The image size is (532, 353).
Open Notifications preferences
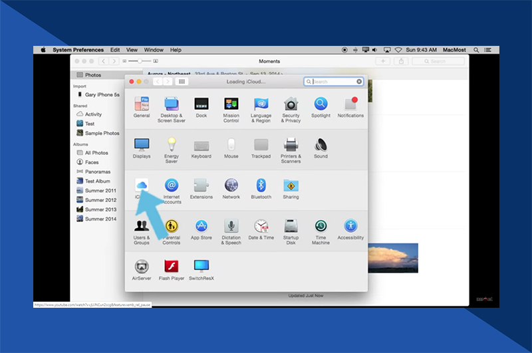click(350, 108)
